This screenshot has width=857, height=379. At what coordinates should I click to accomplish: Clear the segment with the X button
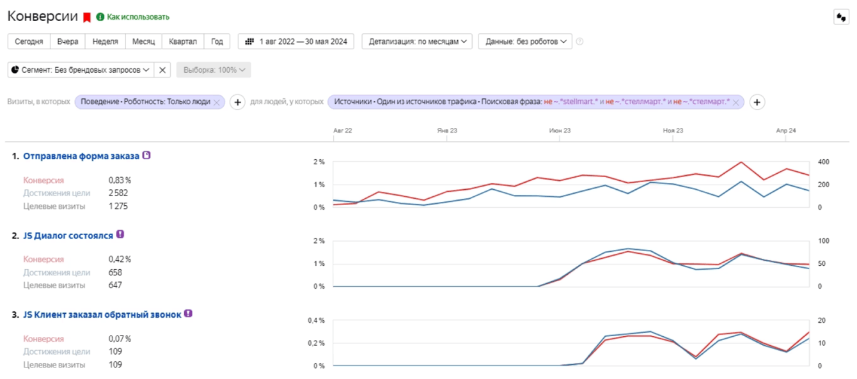(x=162, y=70)
